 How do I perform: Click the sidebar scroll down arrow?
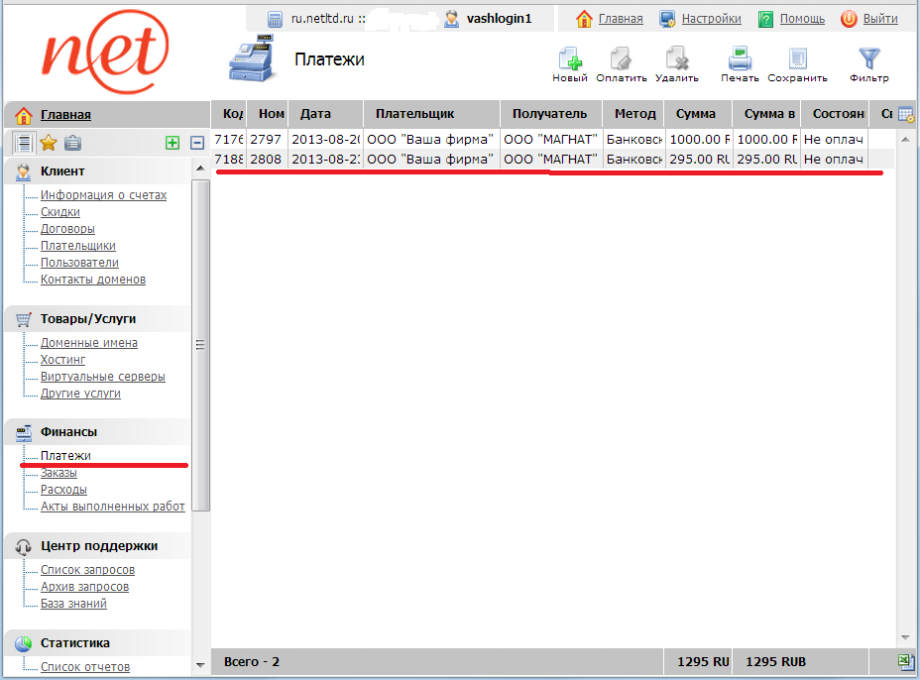pyautogui.click(x=201, y=664)
